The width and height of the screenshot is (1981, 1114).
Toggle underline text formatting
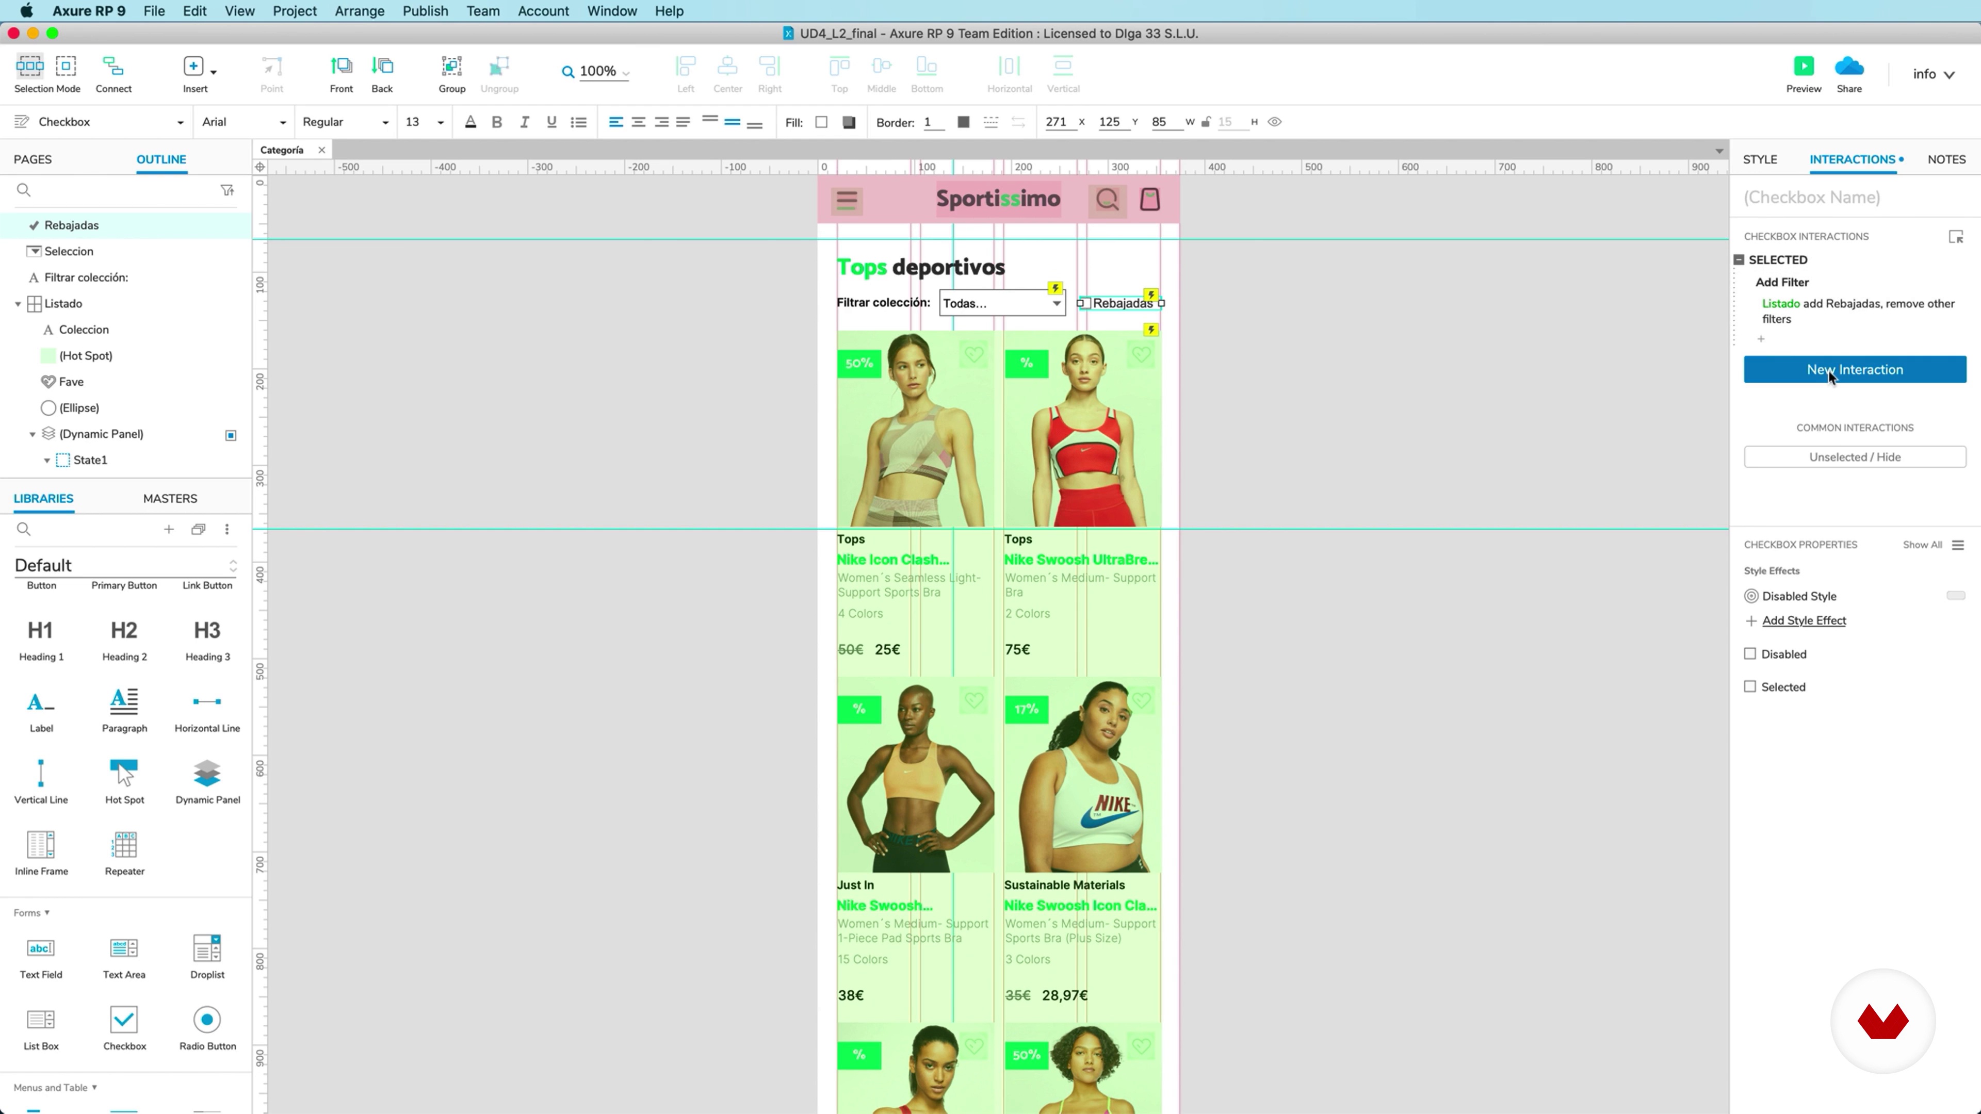coord(551,122)
